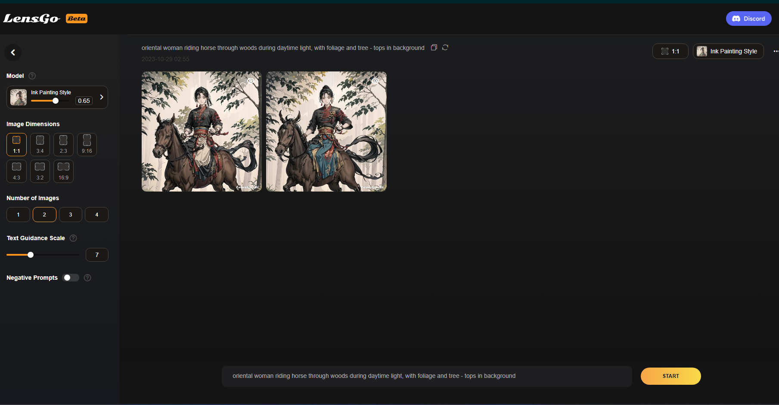Copy the prompt text icon
The width and height of the screenshot is (779, 405).
[434, 47]
